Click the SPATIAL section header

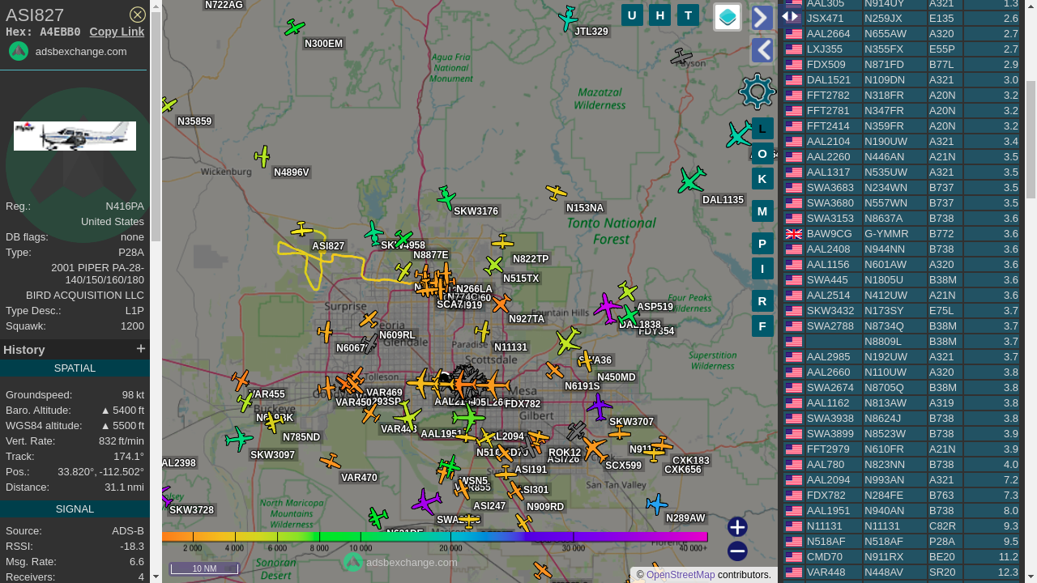click(x=75, y=368)
